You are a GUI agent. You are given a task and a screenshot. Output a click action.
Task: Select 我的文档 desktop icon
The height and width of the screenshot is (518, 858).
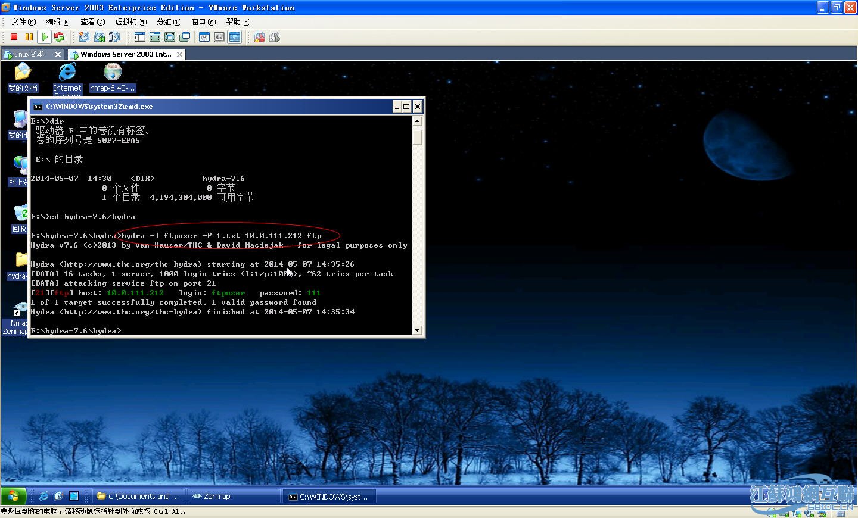23,77
